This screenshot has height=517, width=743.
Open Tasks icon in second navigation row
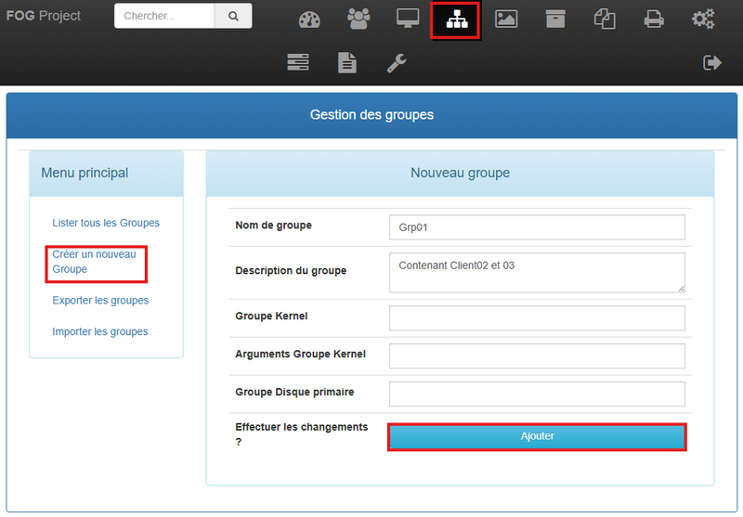[298, 62]
